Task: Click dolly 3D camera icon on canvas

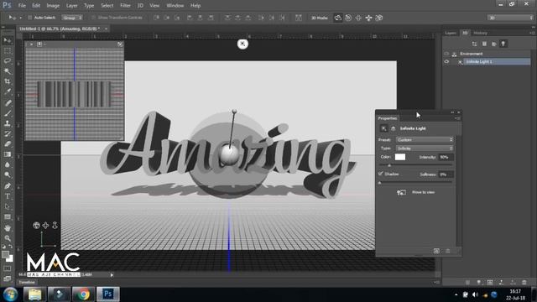Action: tap(55, 226)
